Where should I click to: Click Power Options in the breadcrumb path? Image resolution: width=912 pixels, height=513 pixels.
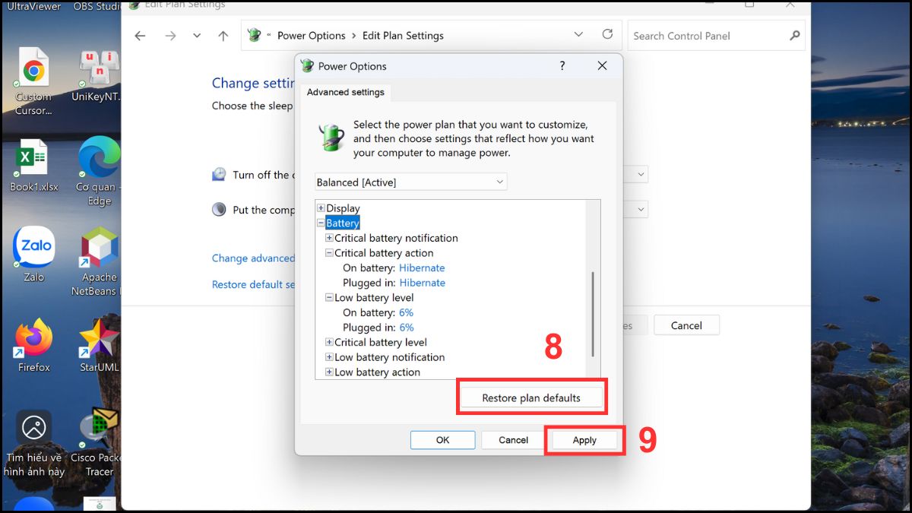click(x=312, y=36)
